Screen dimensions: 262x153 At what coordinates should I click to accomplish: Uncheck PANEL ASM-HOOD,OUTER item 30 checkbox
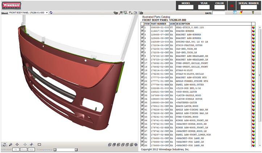pyautogui.click(x=142, y=85)
